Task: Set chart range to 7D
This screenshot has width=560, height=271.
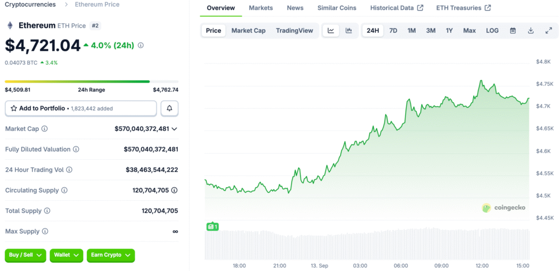Action: pyautogui.click(x=393, y=31)
